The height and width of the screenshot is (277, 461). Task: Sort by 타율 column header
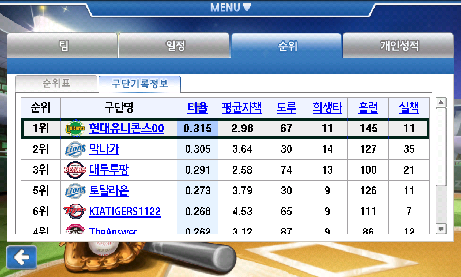(198, 108)
